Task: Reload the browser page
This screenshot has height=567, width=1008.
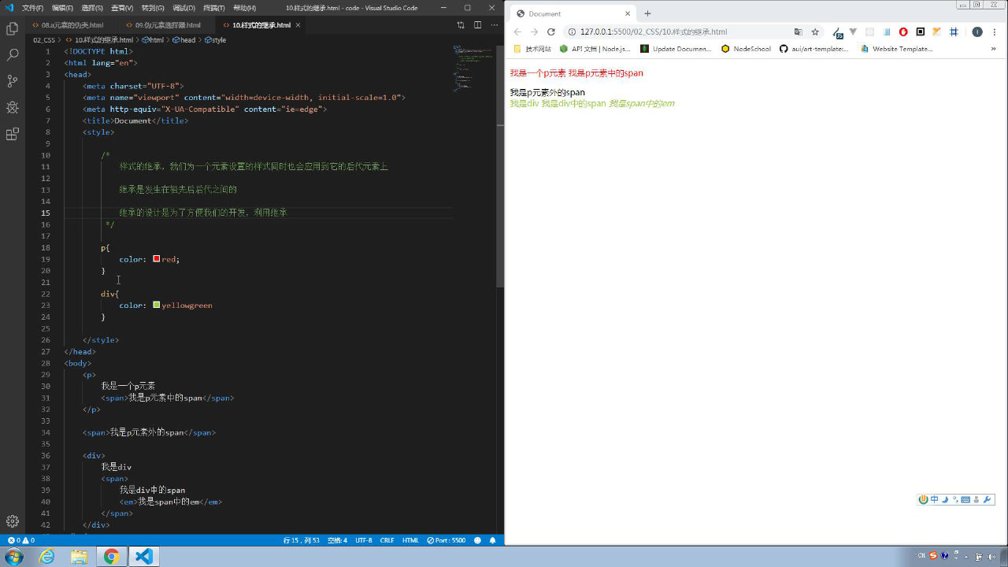Action: click(x=551, y=32)
